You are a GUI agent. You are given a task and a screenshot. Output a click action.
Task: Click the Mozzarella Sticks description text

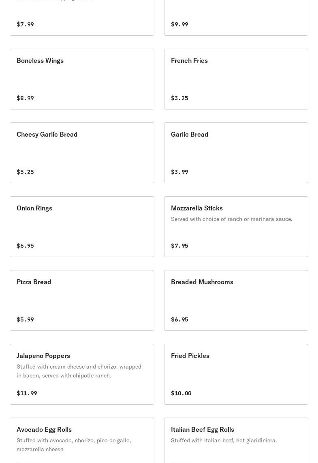coord(231,219)
